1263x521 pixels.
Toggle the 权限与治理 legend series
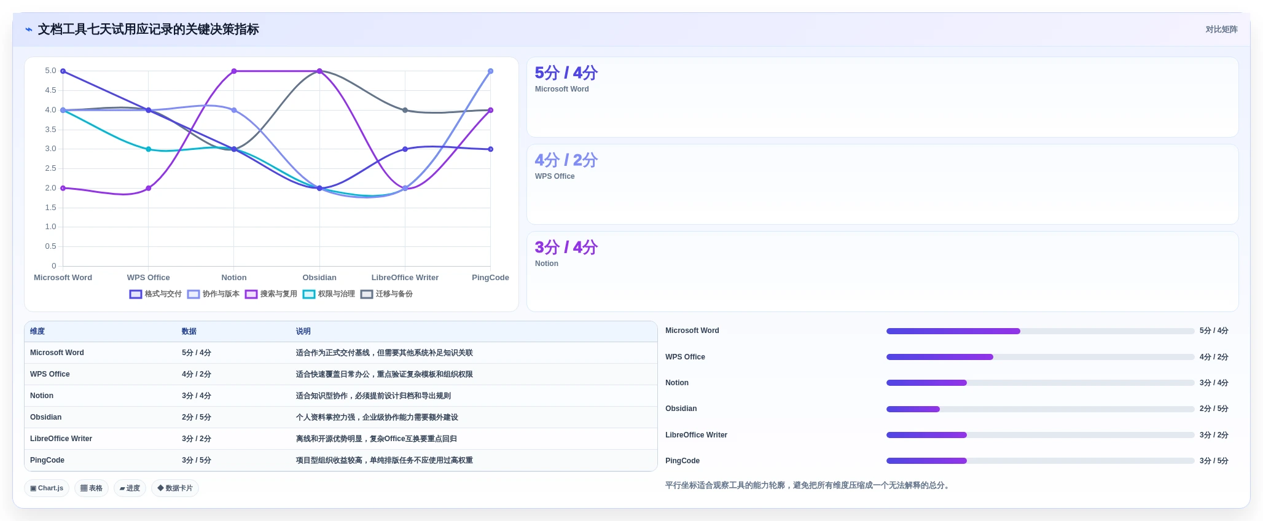pyautogui.click(x=329, y=294)
